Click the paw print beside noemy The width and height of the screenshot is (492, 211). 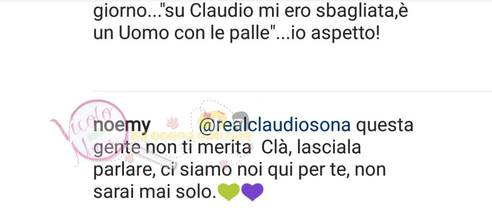(x=172, y=123)
